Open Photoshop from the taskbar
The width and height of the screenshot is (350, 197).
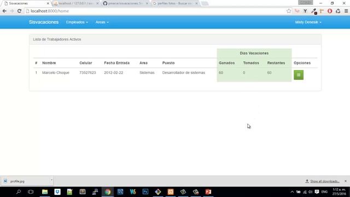(145, 192)
